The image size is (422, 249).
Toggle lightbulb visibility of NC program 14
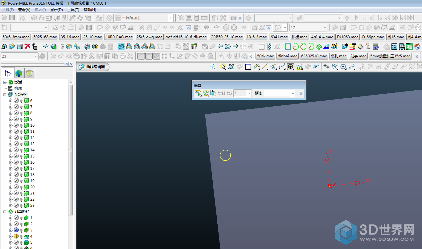coord(21,150)
